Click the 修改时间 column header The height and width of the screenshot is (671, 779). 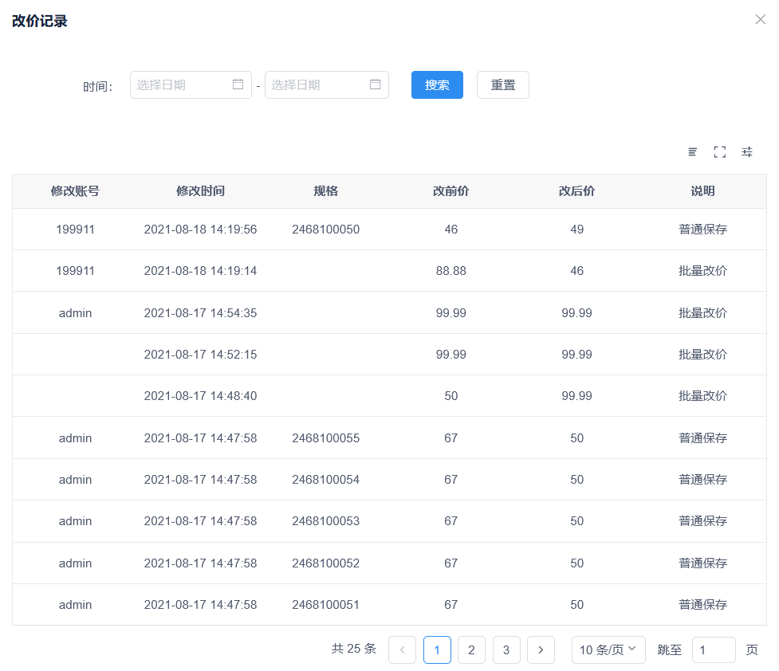tap(200, 191)
